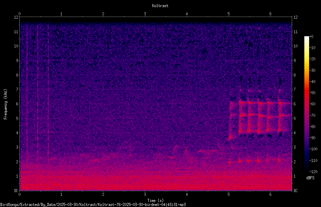Click the 9 label on right frequency axis
321x207 pixels.
pyautogui.click(x=294, y=61)
